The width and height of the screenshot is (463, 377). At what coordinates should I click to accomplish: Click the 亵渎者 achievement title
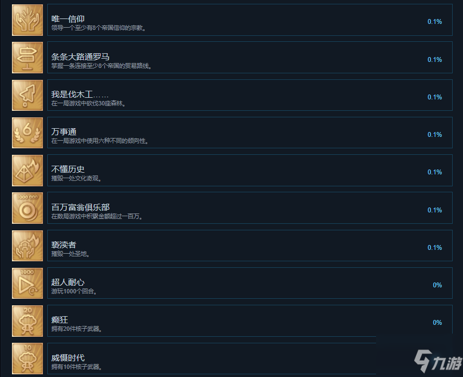click(x=64, y=245)
